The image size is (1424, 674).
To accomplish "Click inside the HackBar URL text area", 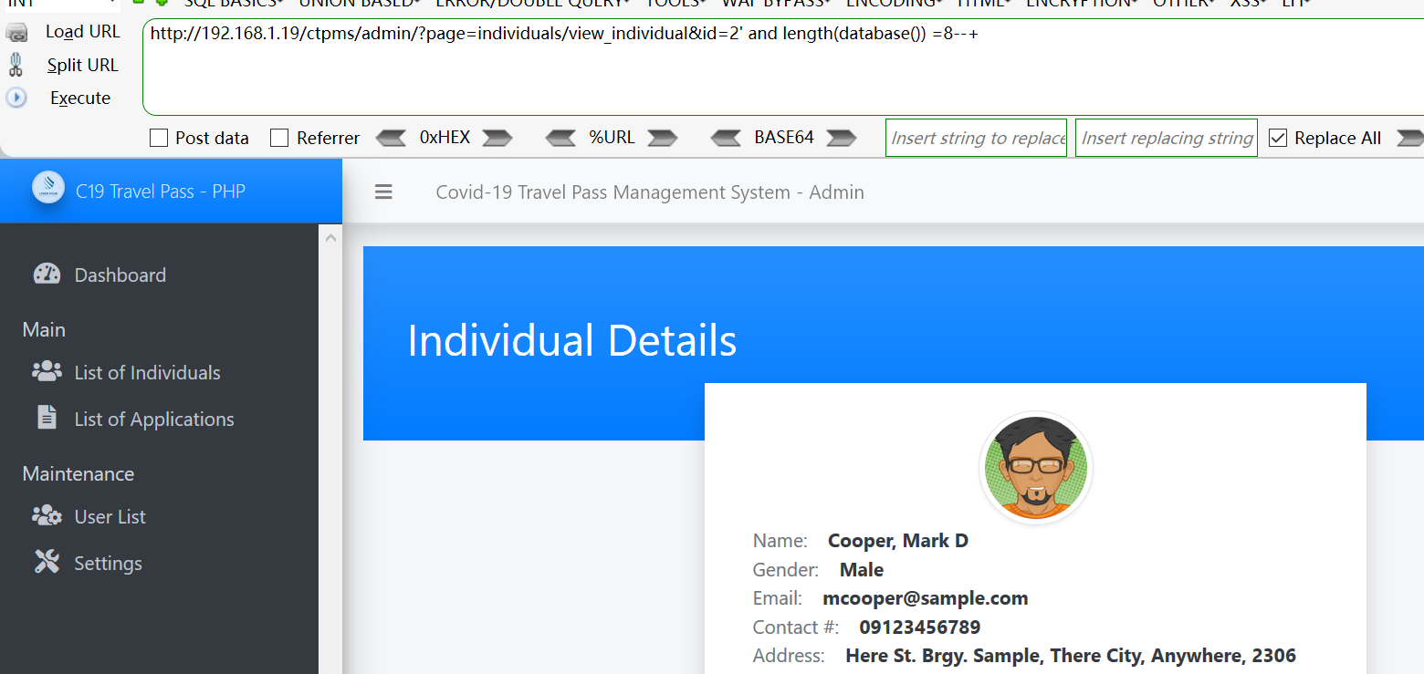I will tap(783, 67).
